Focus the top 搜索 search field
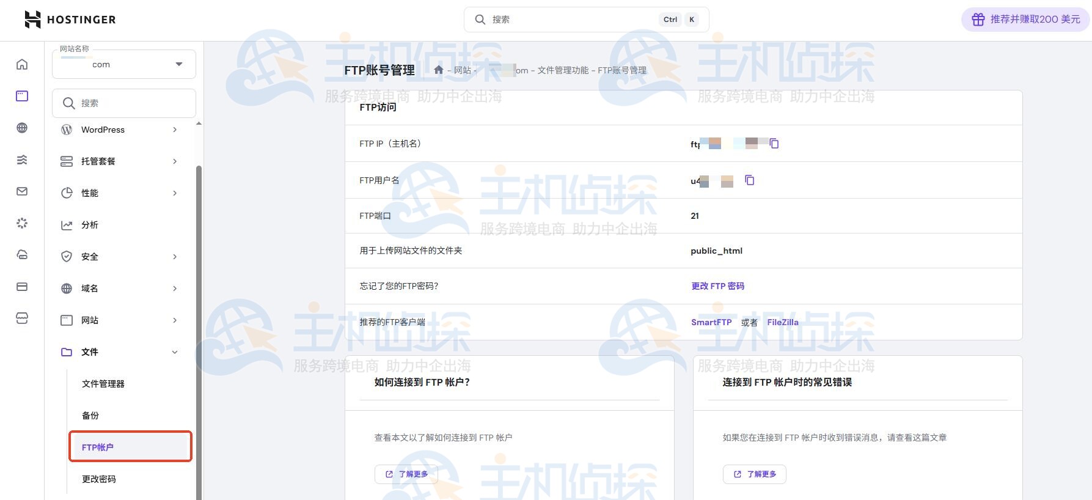Viewport: 1092px width, 500px height. click(586, 20)
